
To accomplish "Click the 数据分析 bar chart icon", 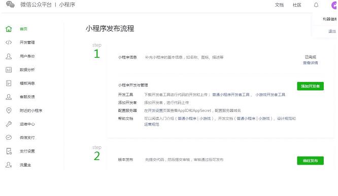I will (9, 70).
